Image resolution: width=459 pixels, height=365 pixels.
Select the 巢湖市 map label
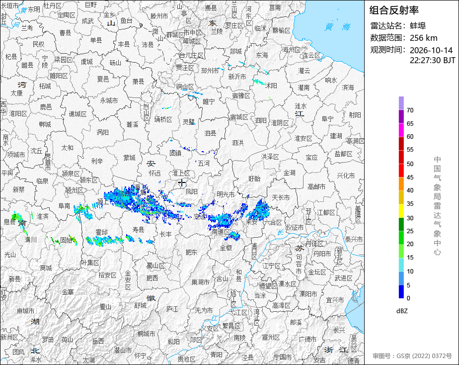[200, 282]
